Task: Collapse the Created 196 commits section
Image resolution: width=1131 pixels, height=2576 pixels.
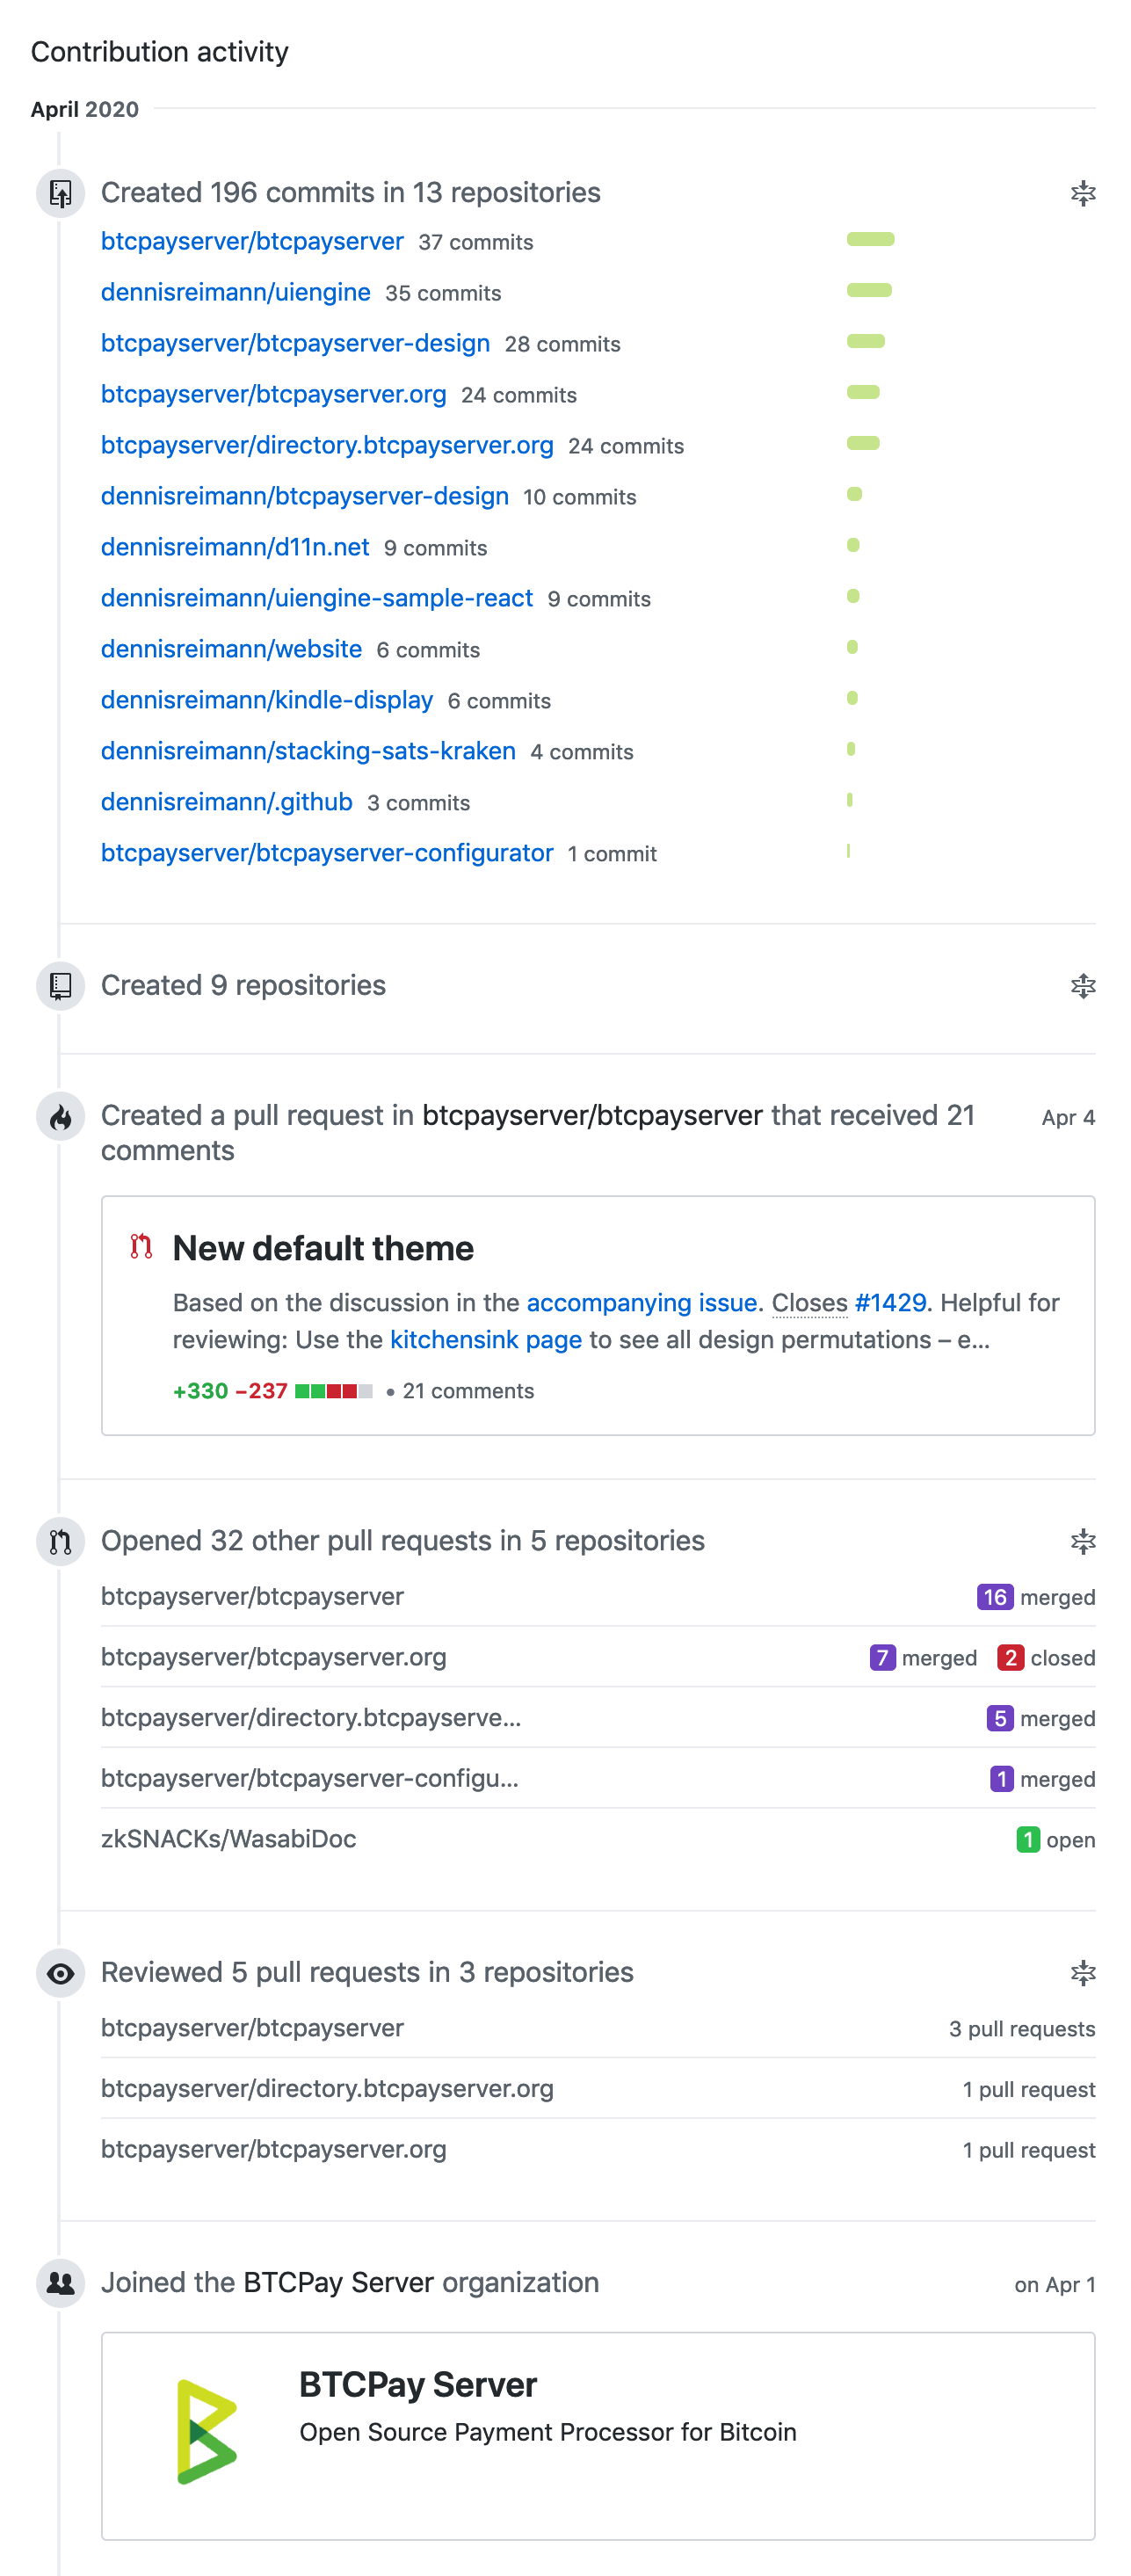Action: point(1082,193)
